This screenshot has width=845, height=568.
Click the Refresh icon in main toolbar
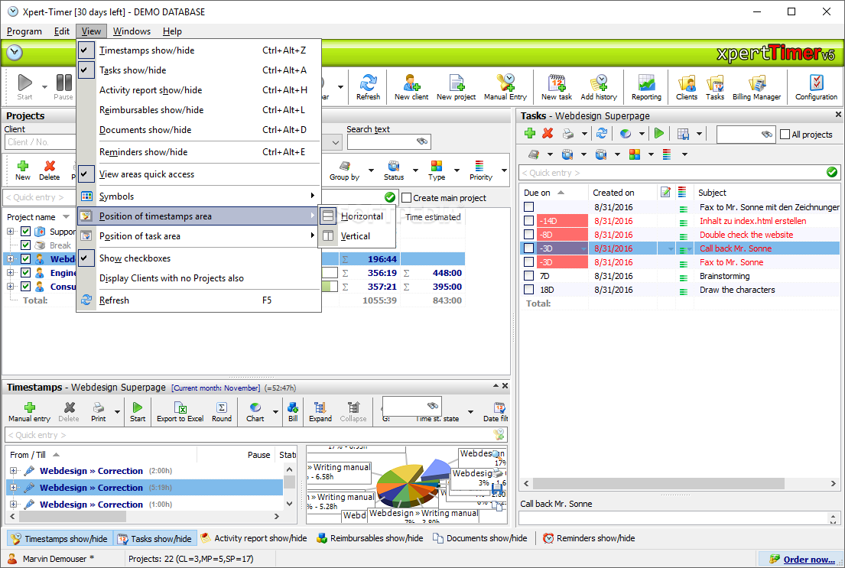point(368,86)
